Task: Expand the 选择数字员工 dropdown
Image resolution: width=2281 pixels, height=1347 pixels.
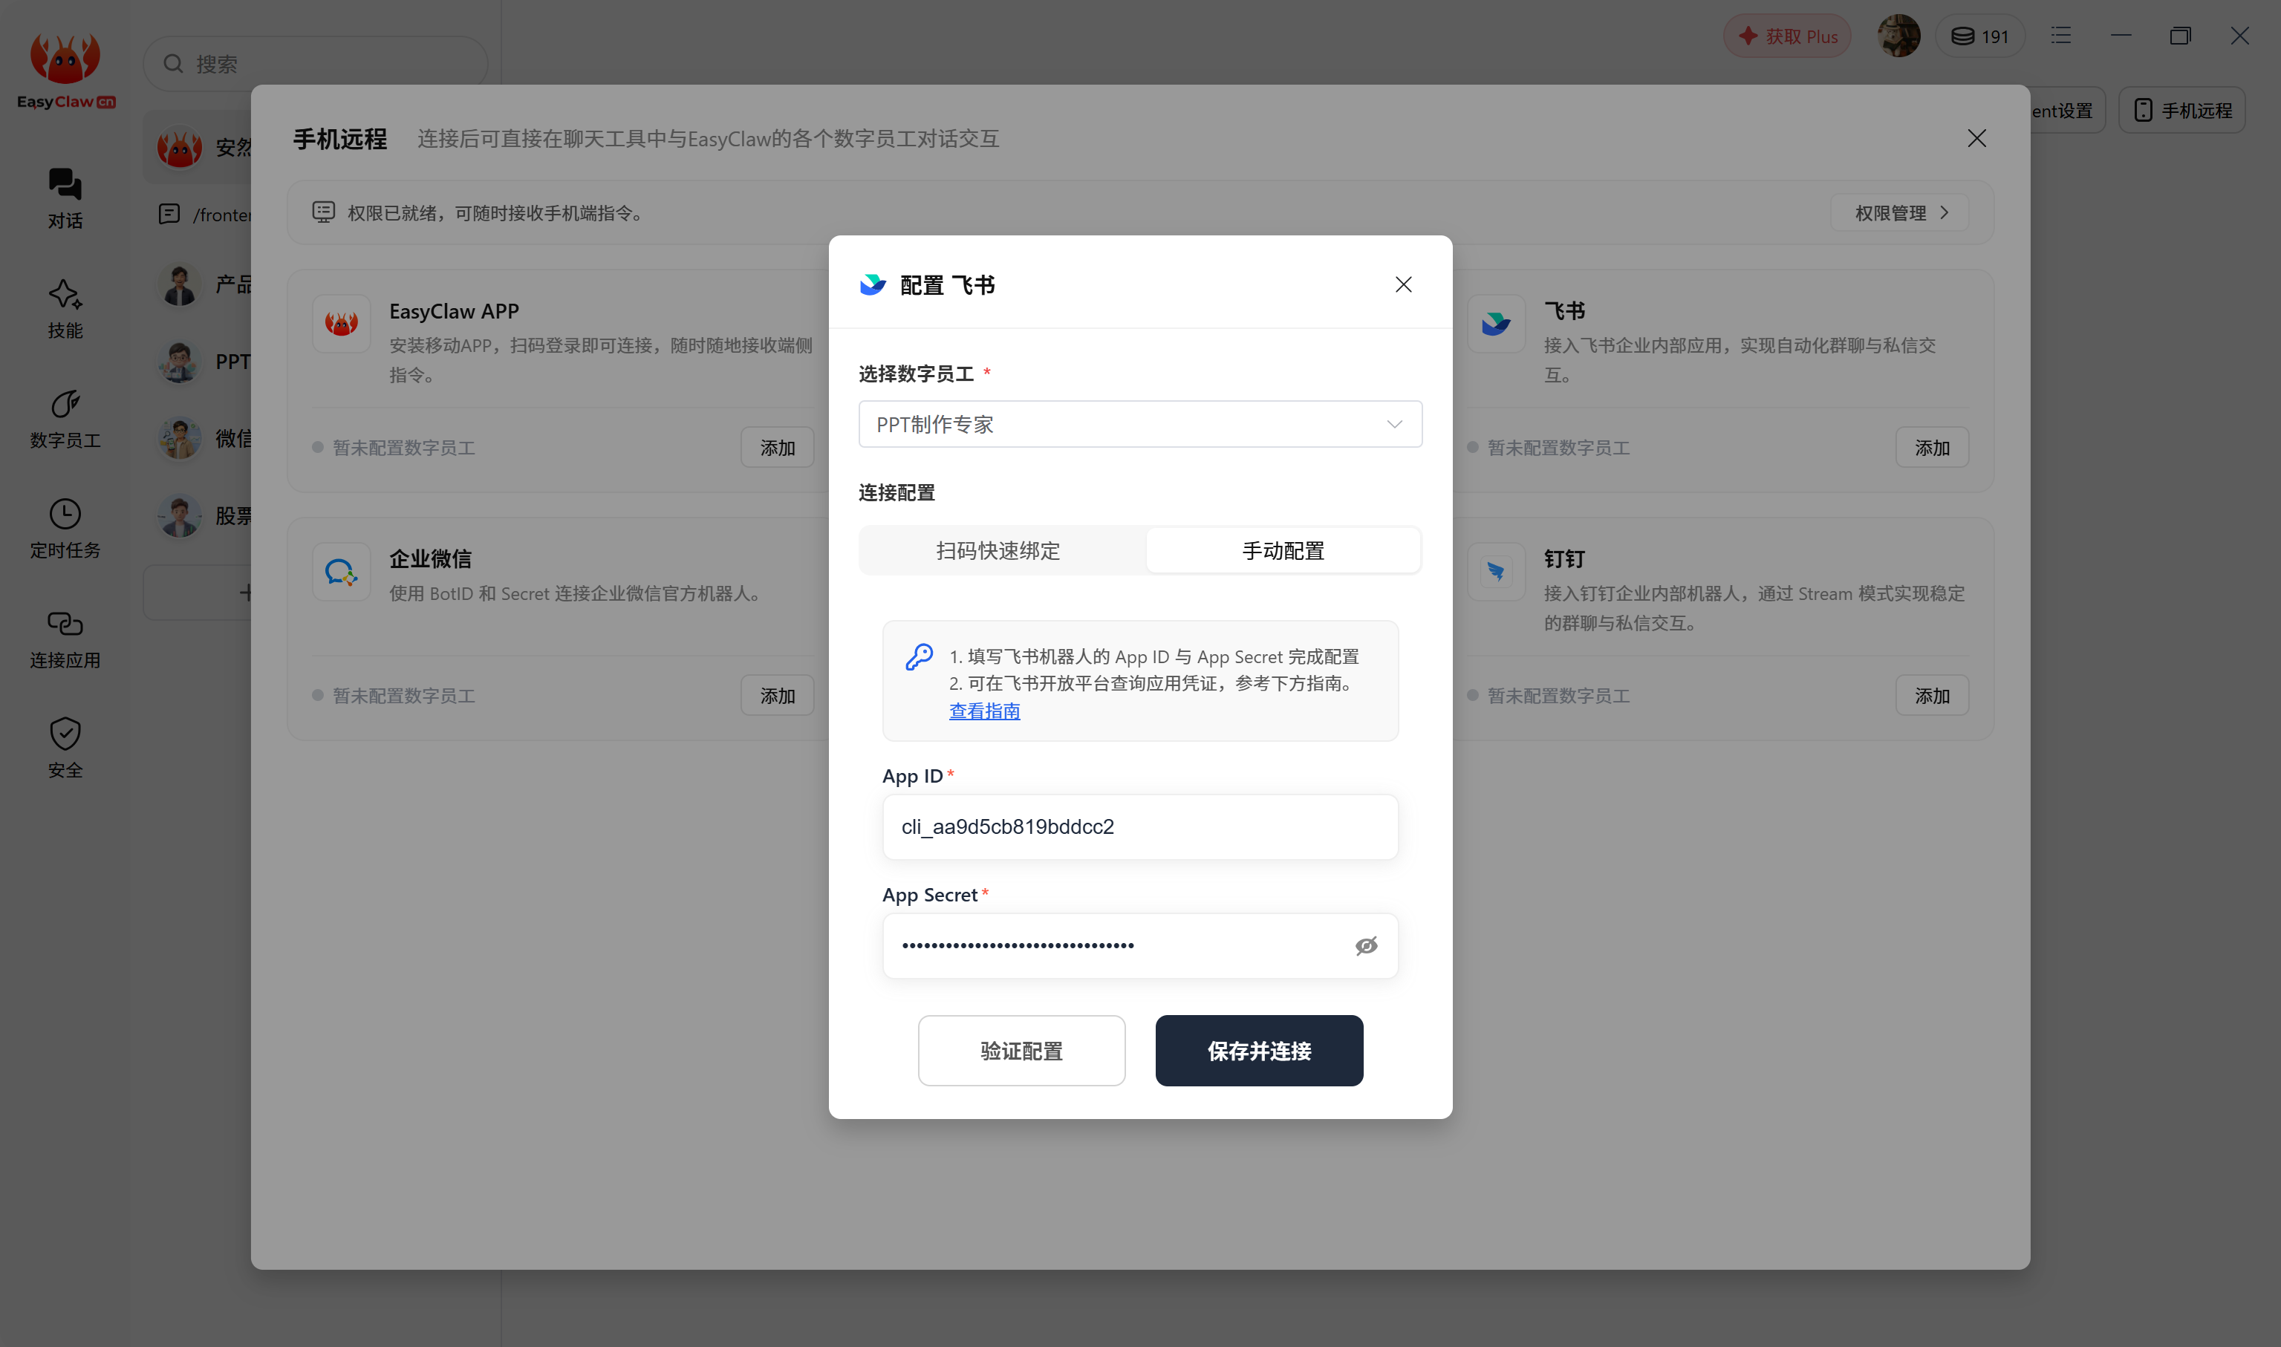Action: pos(1140,424)
